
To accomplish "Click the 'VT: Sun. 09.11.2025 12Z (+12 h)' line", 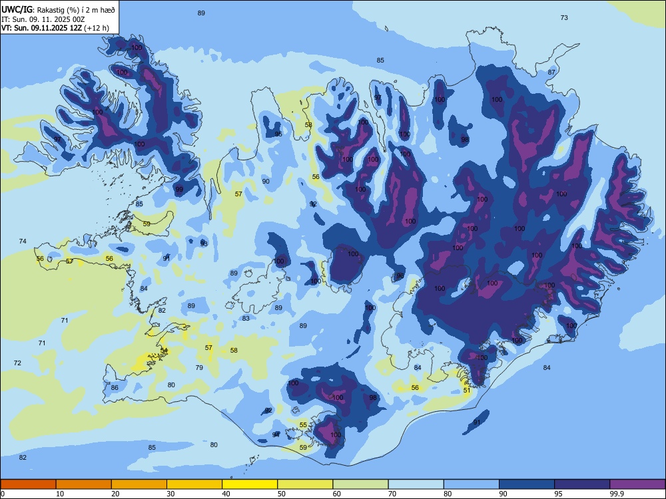I will click(55, 28).
